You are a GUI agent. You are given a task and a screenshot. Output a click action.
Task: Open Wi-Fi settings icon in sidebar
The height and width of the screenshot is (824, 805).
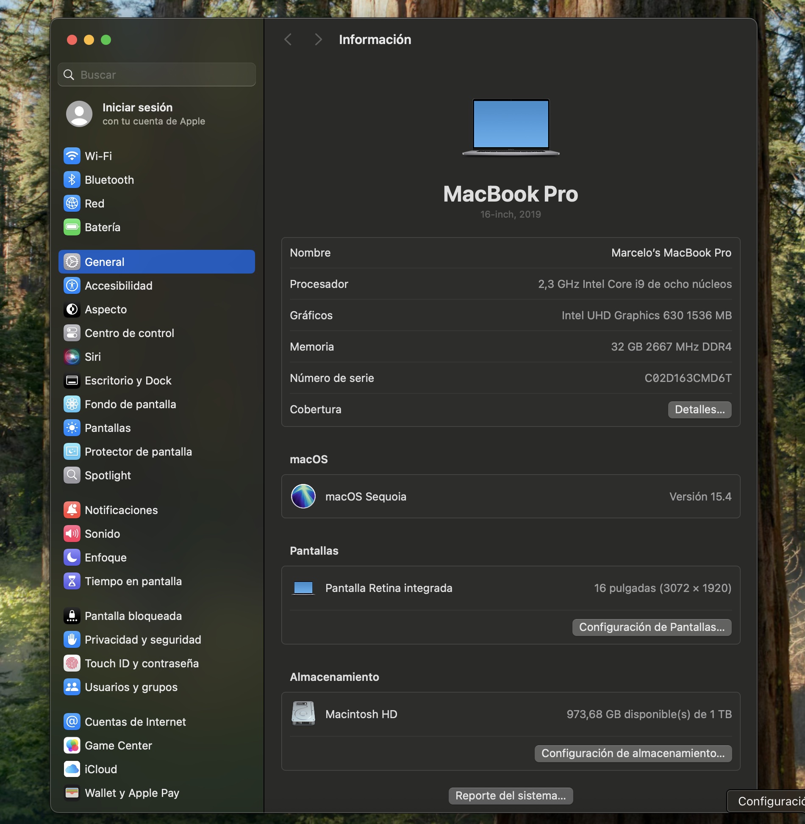[x=72, y=156]
